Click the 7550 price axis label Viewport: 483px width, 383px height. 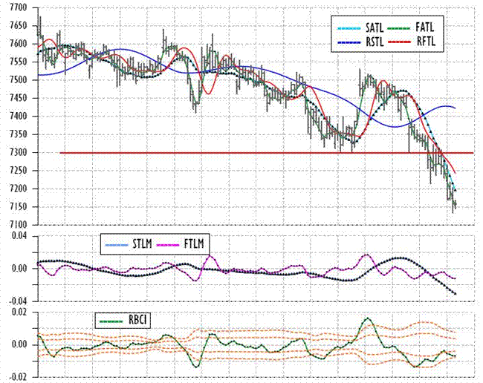pyautogui.click(x=18, y=62)
